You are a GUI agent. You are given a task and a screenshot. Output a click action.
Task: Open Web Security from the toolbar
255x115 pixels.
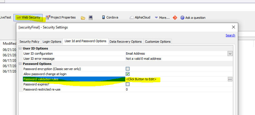(28, 17)
